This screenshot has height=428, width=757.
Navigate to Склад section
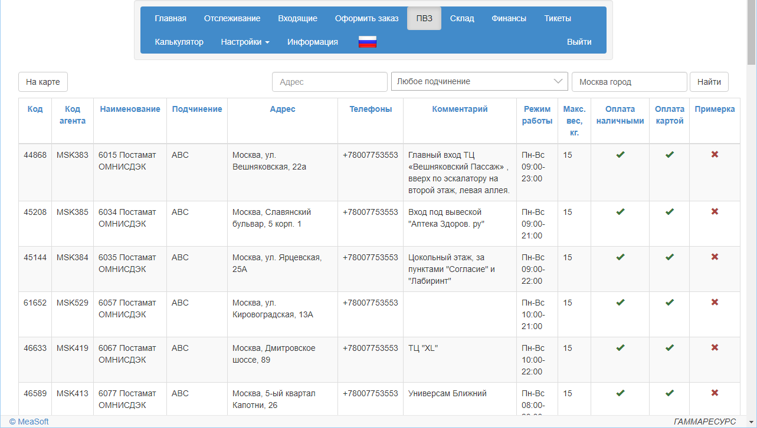462,18
